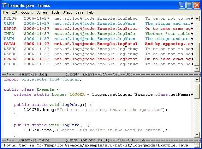
Task: Minimize the Emacs window
Action: (182, 5)
